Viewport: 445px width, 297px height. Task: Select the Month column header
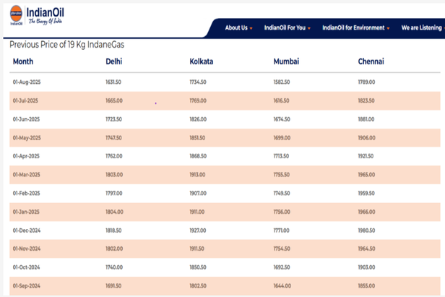23,61
